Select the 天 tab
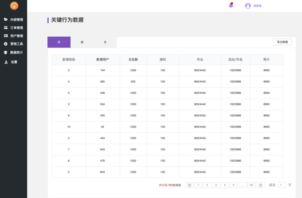Image resolution: width=302 pixels, height=198 pixels. pos(59,42)
